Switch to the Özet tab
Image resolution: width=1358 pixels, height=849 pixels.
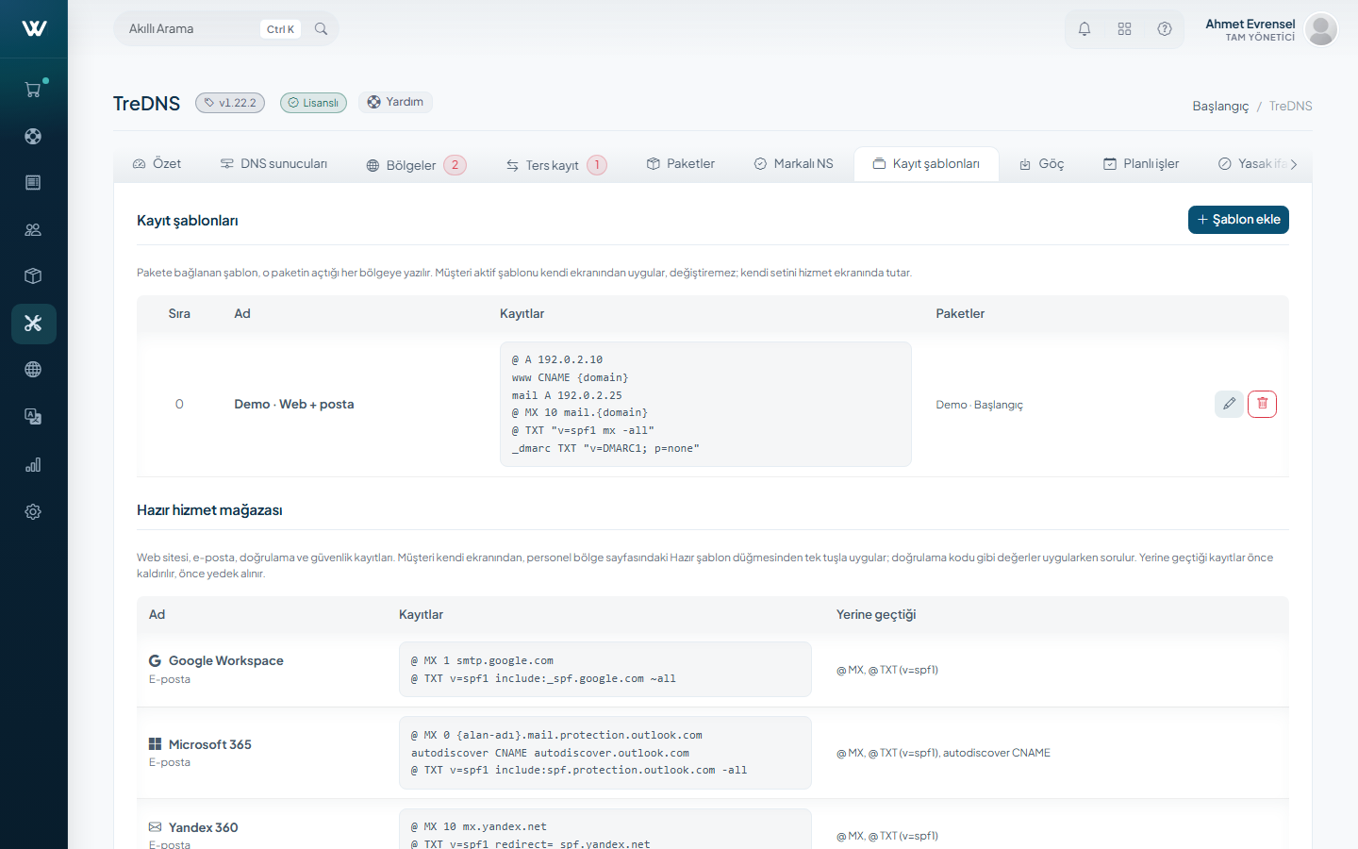[x=157, y=164]
